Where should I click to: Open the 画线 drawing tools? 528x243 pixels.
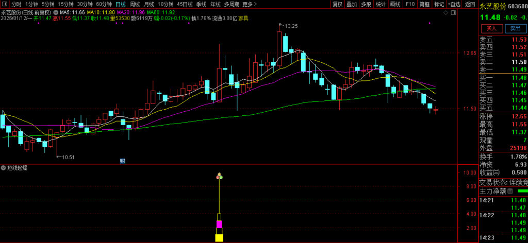(395, 4)
